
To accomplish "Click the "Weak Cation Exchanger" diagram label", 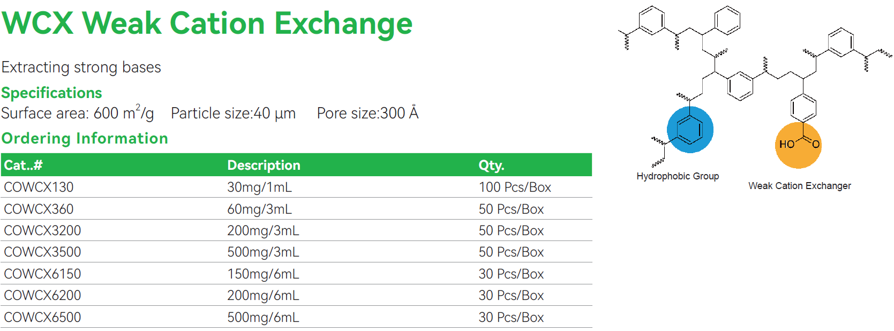I will pyautogui.click(x=799, y=186).
